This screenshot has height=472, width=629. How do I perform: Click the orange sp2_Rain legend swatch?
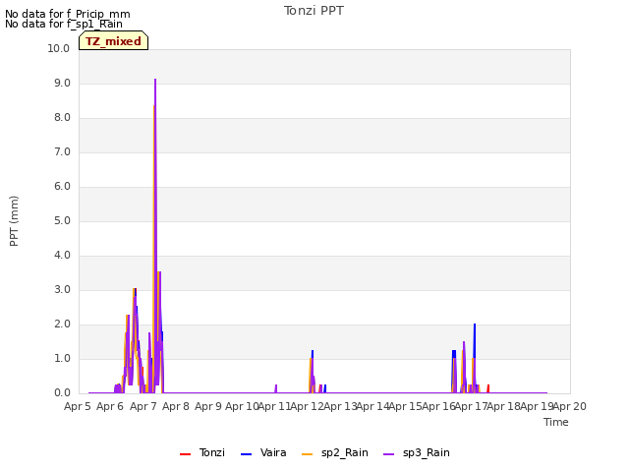(x=307, y=454)
